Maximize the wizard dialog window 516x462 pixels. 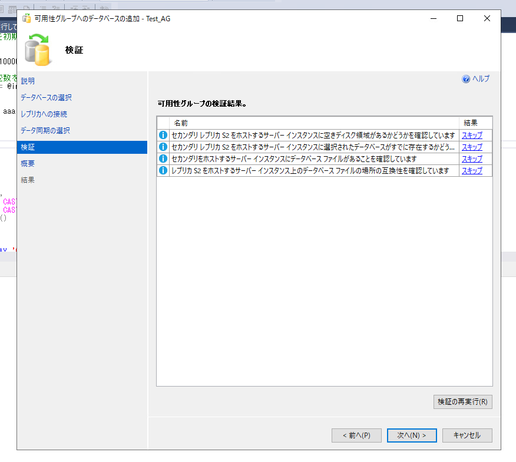coord(460,18)
